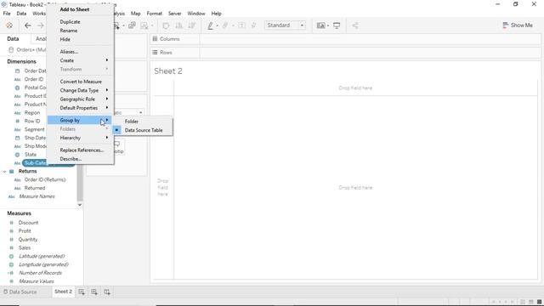Click the Columns shelf grid icon
This screenshot has height=306, width=544.
tap(155, 39)
